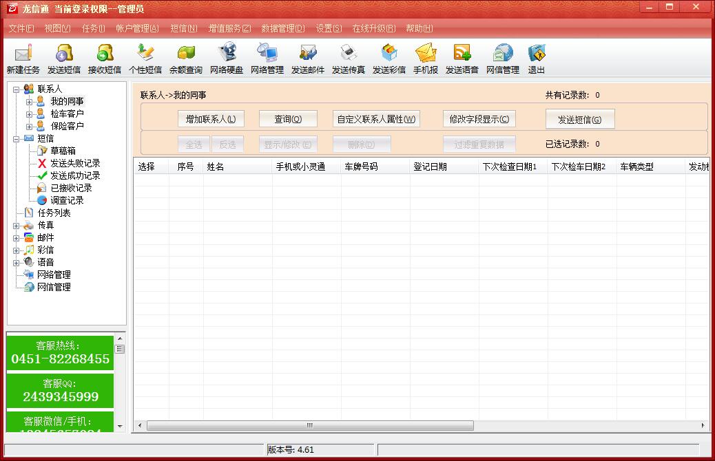Select 发送失败记录 in the tree
The width and height of the screenshot is (715, 461).
[75, 163]
